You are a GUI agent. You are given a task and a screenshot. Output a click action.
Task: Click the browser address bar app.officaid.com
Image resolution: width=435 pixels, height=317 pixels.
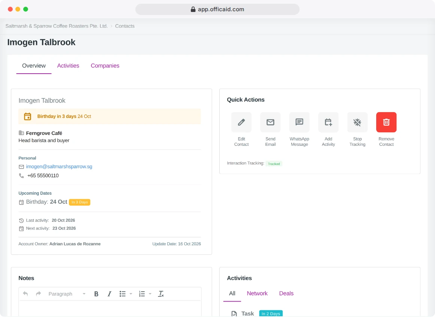coord(217,9)
